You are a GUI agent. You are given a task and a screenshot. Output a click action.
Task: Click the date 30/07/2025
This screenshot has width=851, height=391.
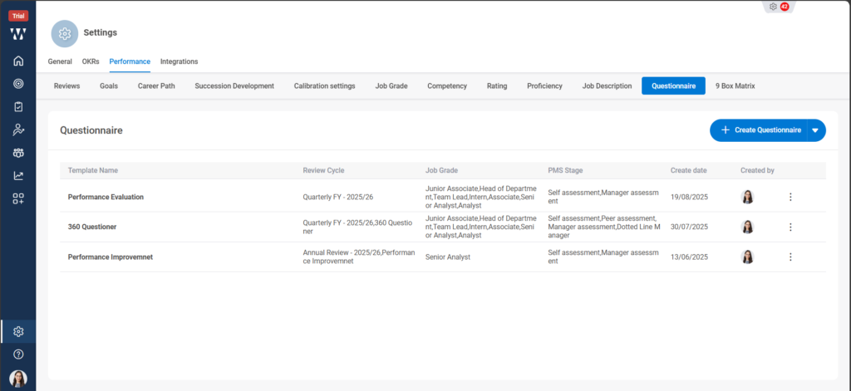[689, 227]
